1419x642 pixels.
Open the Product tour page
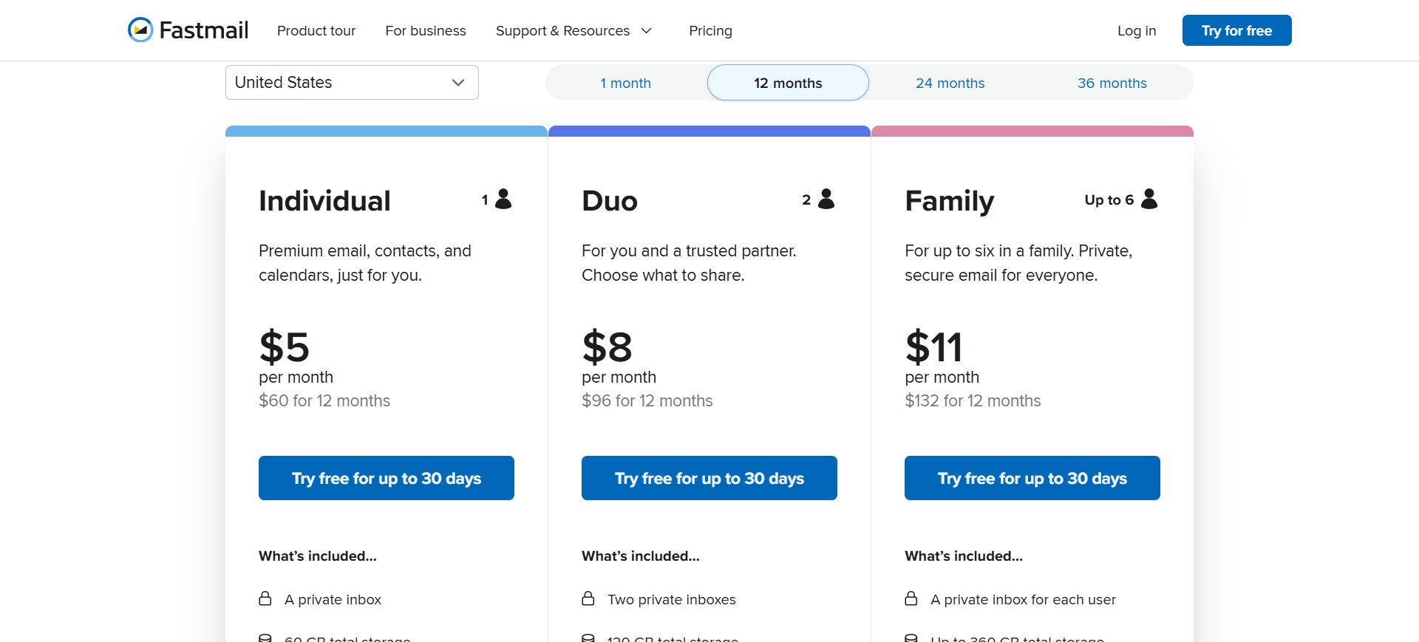pyautogui.click(x=316, y=31)
